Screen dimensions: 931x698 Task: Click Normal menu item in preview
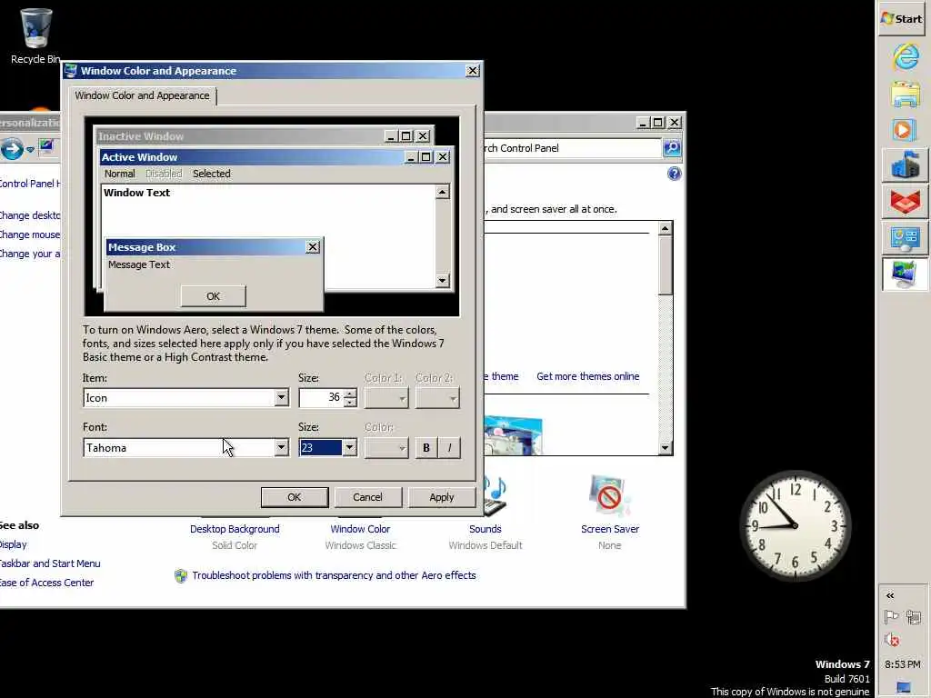pyautogui.click(x=119, y=174)
